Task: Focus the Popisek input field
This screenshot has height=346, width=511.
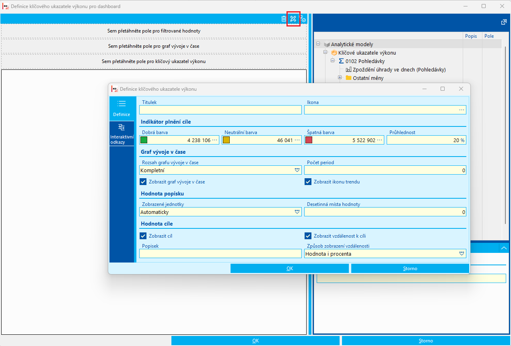Action: pyautogui.click(x=220, y=254)
